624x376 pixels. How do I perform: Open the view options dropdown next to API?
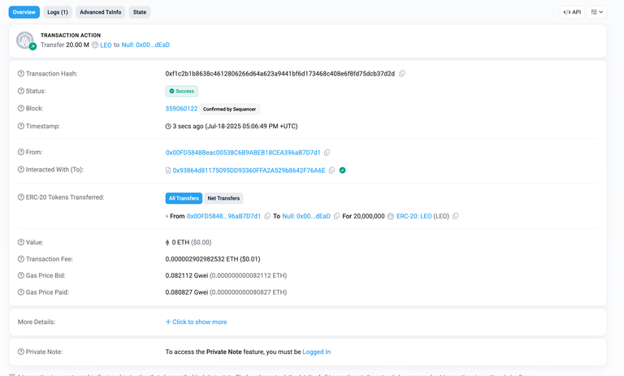point(597,12)
